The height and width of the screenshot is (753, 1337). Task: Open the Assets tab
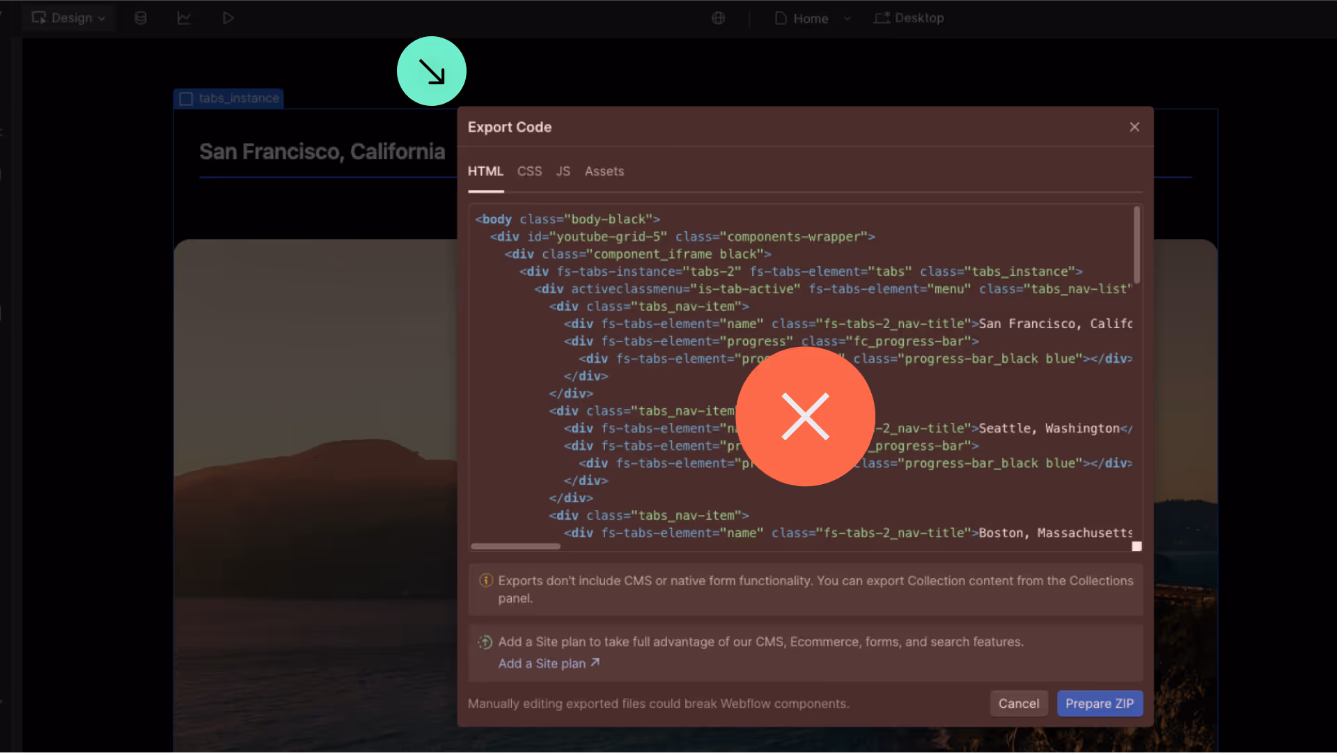604,171
